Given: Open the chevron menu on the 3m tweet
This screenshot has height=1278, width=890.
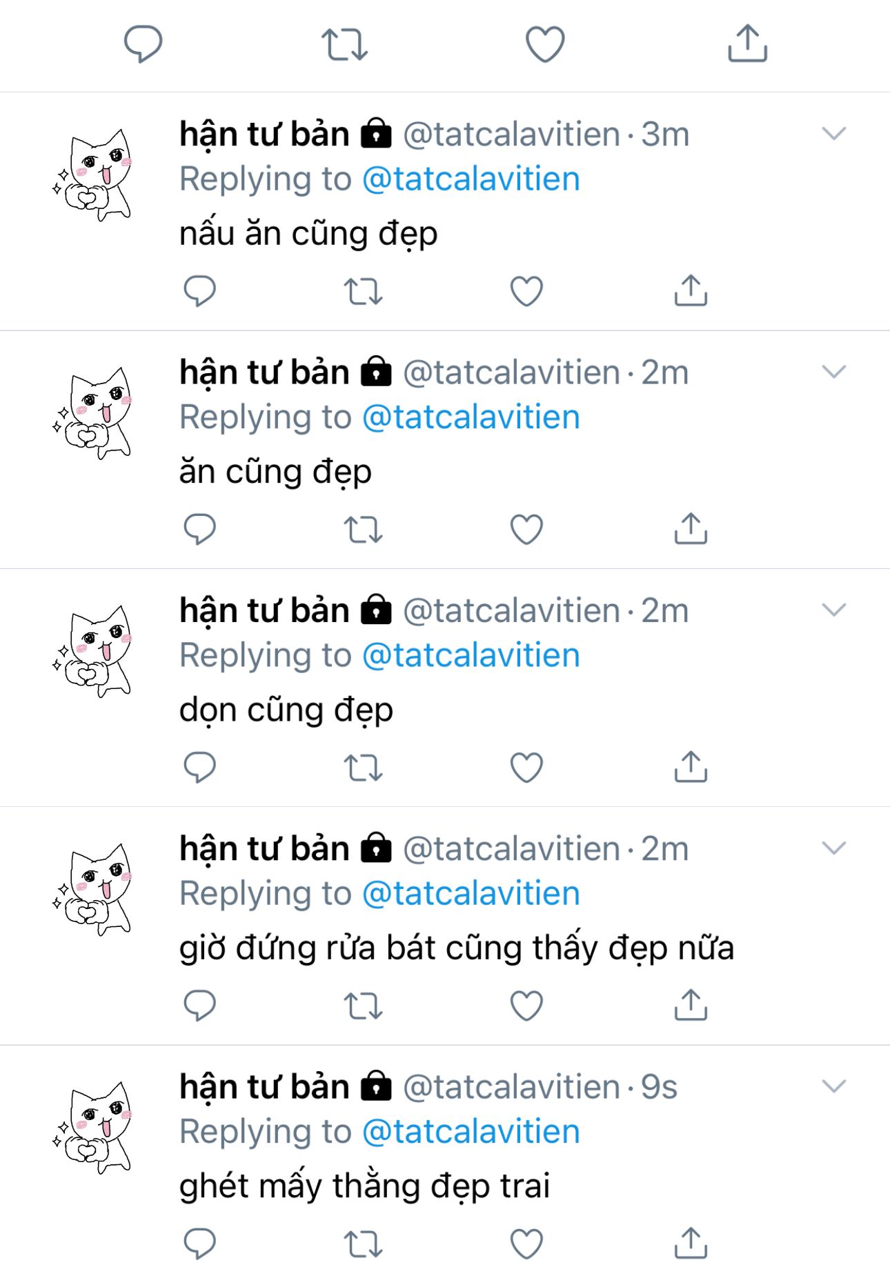Looking at the screenshot, I should [x=834, y=133].
